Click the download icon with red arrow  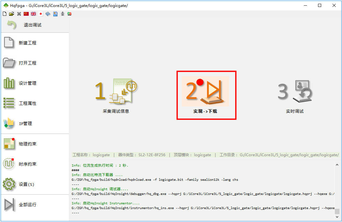(69, 14)
